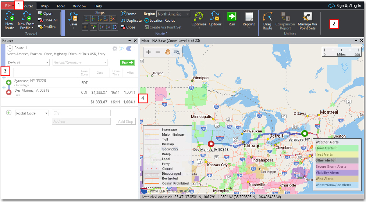
Task: Open the Tools ribbon tab
Action: pyautogui.click(x=61, y=6)
